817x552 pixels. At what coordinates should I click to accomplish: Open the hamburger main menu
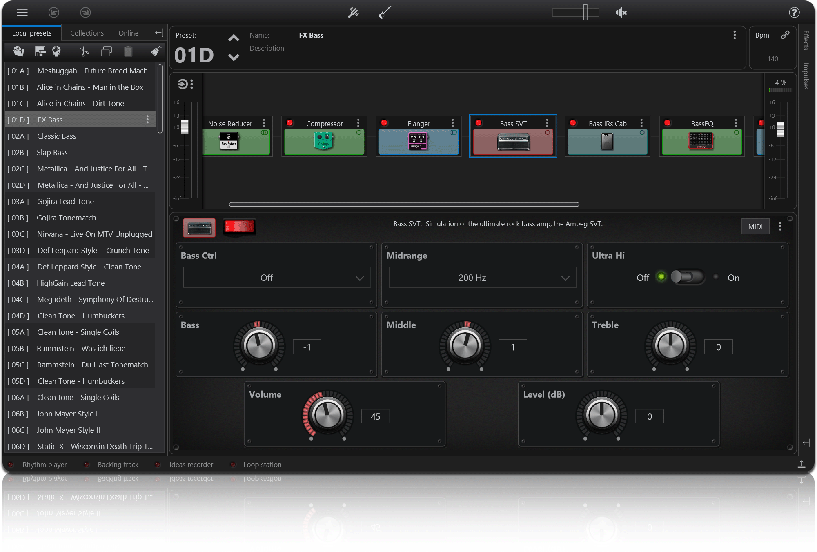pyautogui.click(x=22, y=13)
